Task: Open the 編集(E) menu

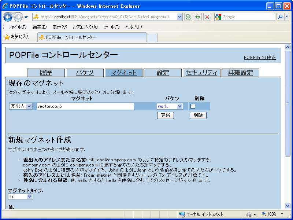Action: (40, 27)
